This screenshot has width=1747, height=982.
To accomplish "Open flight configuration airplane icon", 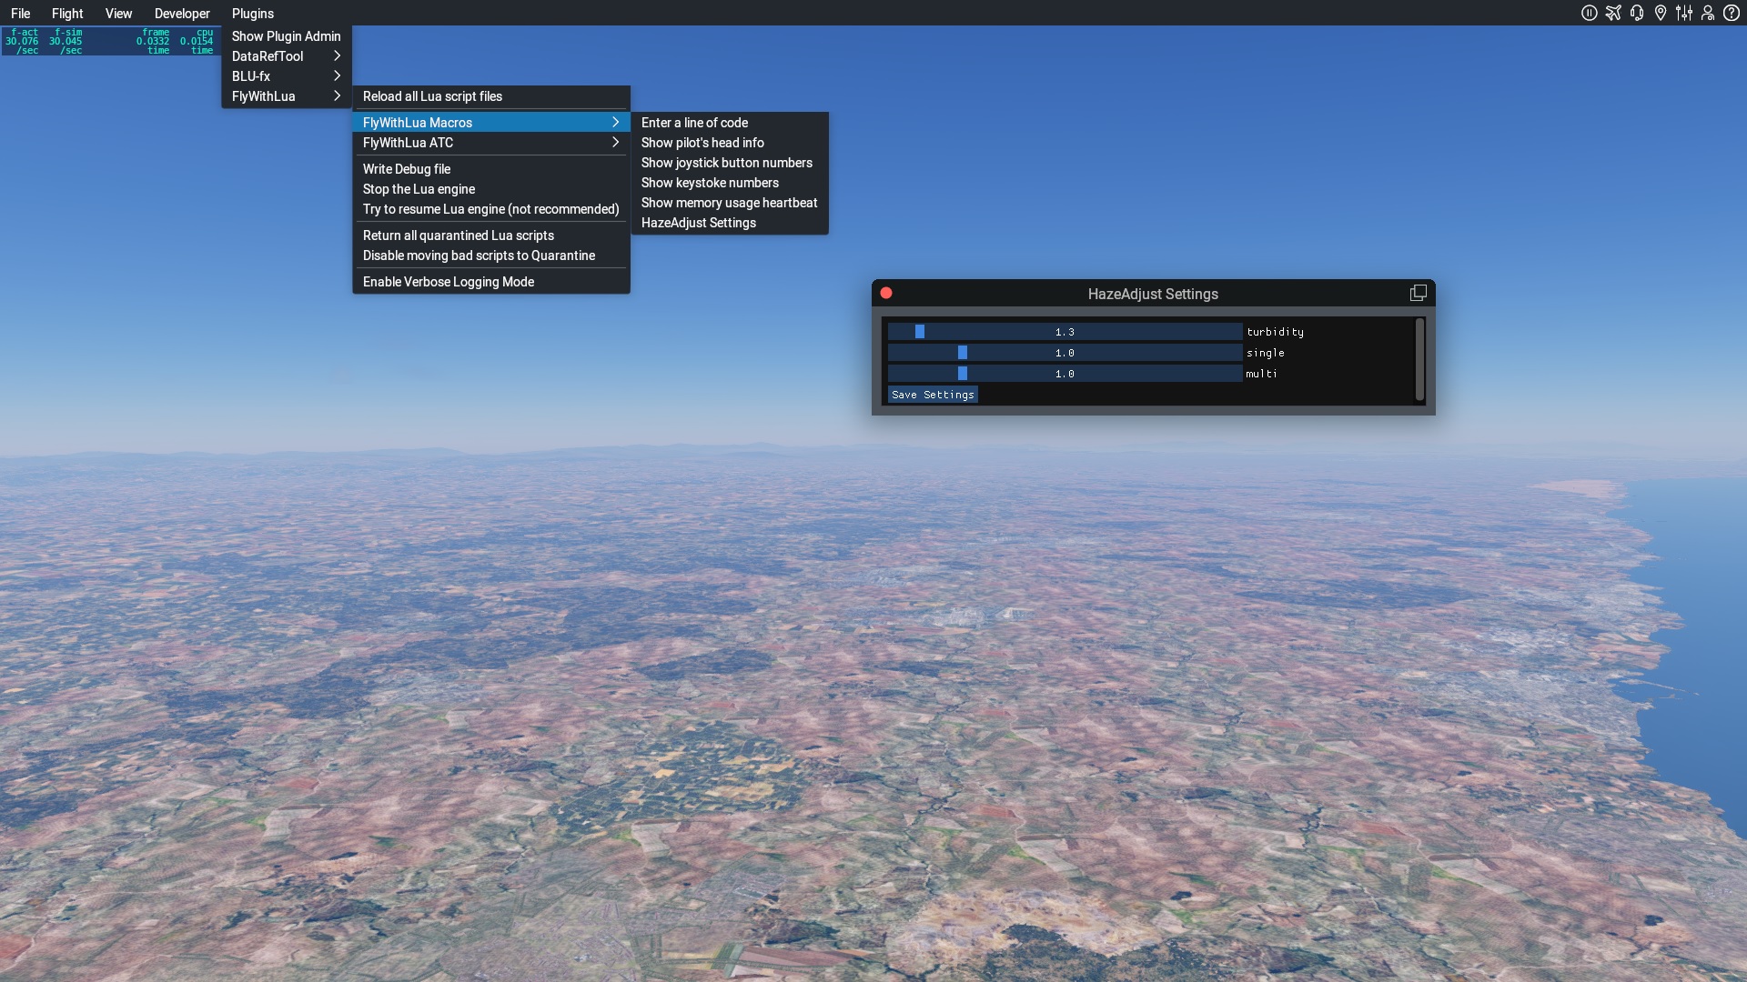I will coord(1613,13).
